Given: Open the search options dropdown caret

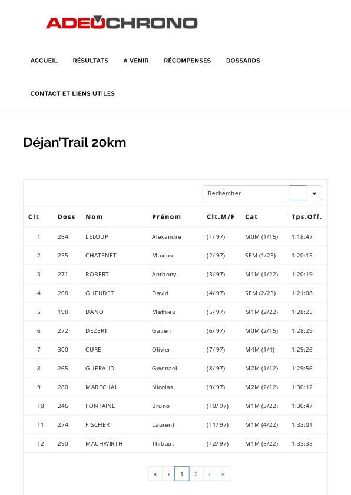Looking at the screenshot, I should [314, 193].
